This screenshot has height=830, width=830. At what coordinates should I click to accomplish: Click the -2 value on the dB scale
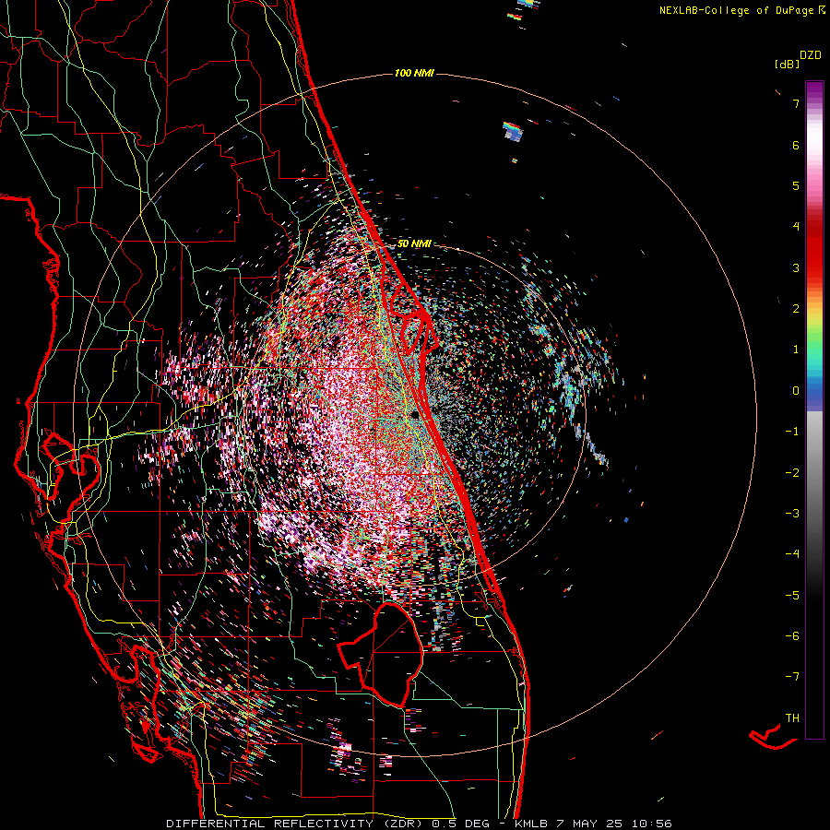[x=792, y=472]
